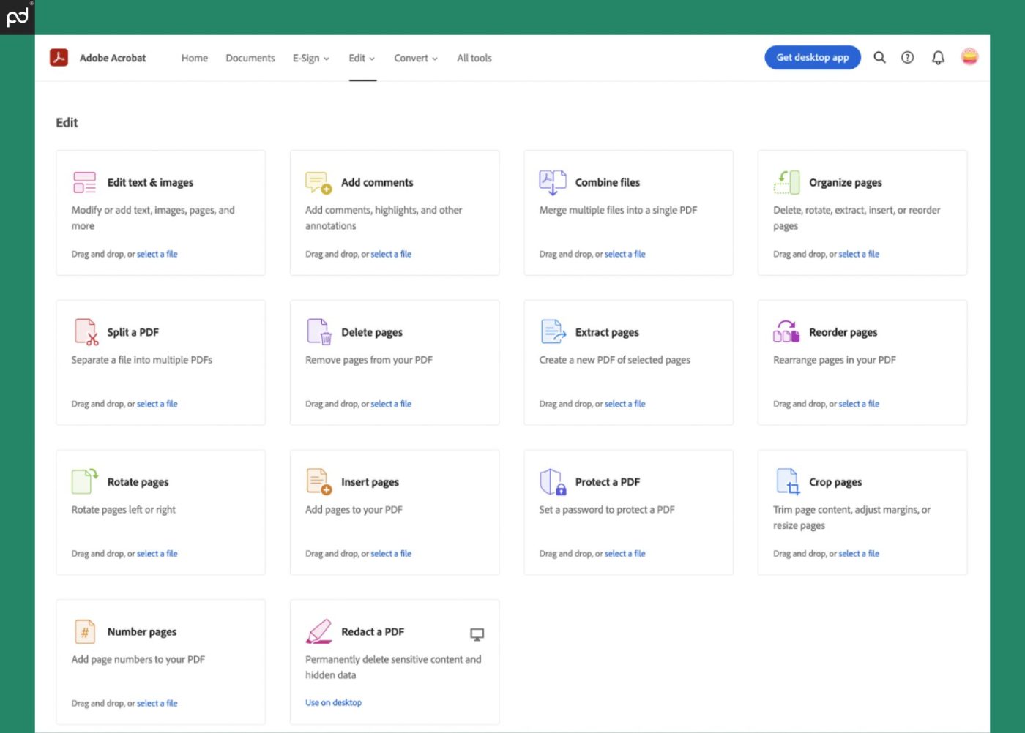The image size is (1025, 733).
Task: Open the notifications bell
Action: (x=938, y=58)
